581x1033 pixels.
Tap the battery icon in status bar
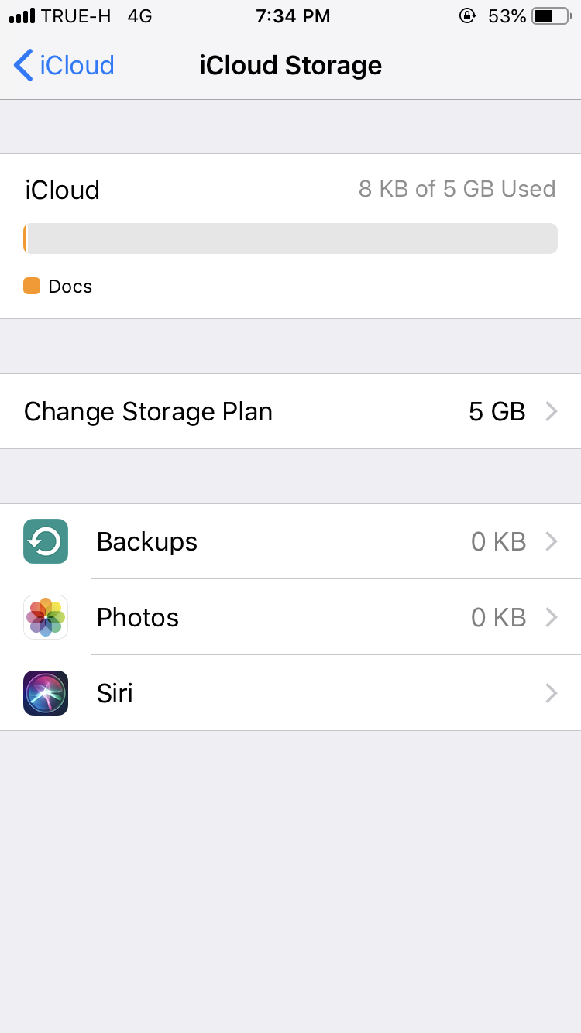click(552, 16)
